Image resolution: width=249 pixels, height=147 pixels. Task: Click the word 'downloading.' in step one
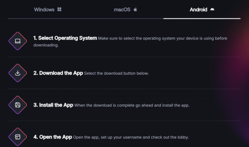pos(46,45)
